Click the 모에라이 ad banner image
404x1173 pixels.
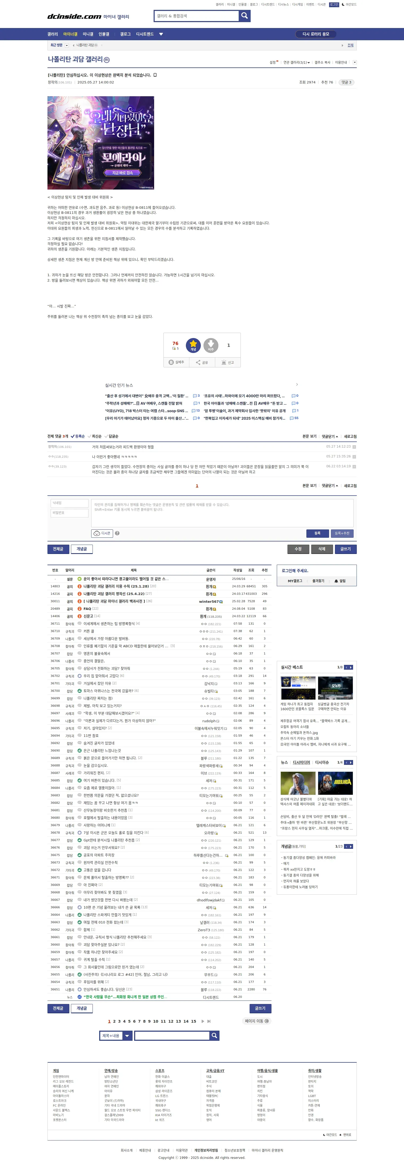tap(101, 143)
